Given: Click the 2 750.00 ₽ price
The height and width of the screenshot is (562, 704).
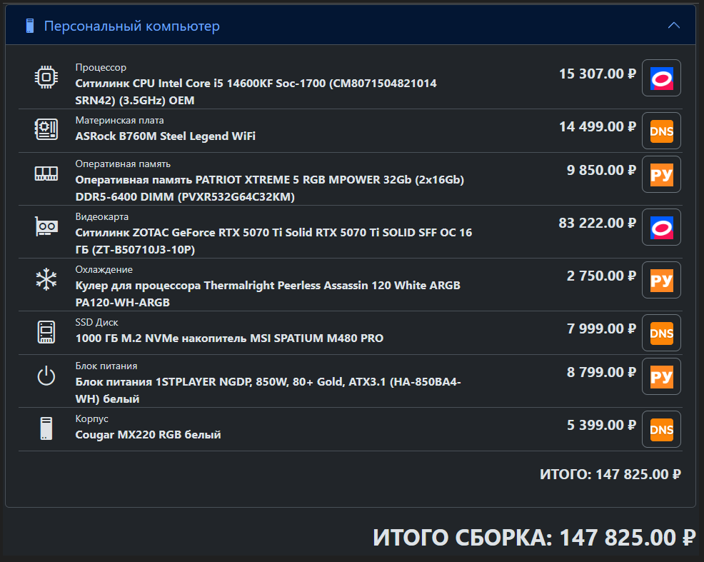Looking at the screenshot, I should coord(601,276).
